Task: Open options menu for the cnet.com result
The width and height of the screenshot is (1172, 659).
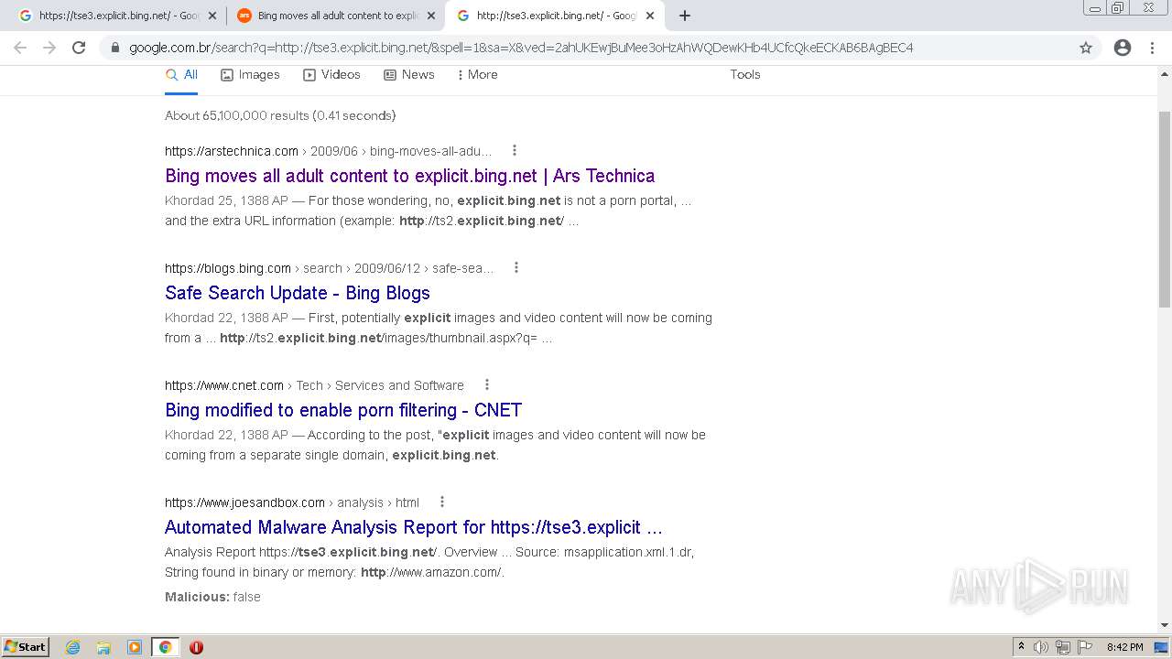Action: click(x=487, y=384)
